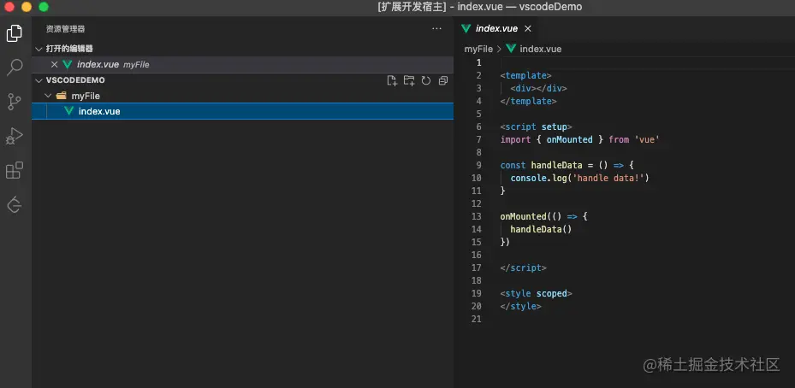This screenshot has width=795, height=388.
Task: Collapse the open editors section
Action: [39, 49]
